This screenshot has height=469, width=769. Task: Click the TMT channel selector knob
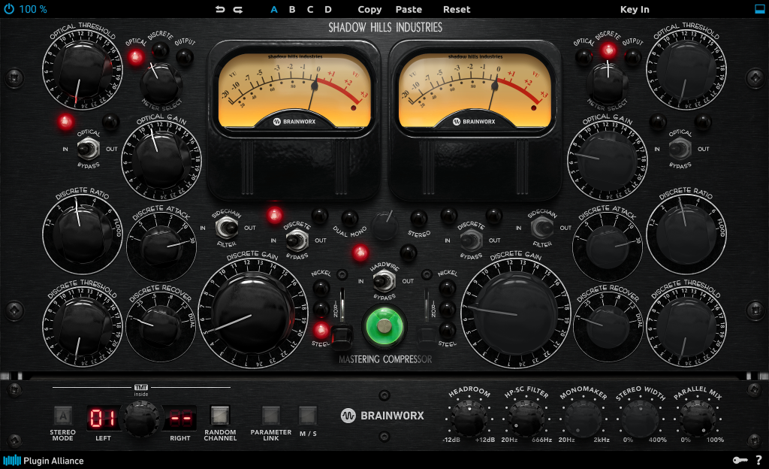(x=141, y=419)
